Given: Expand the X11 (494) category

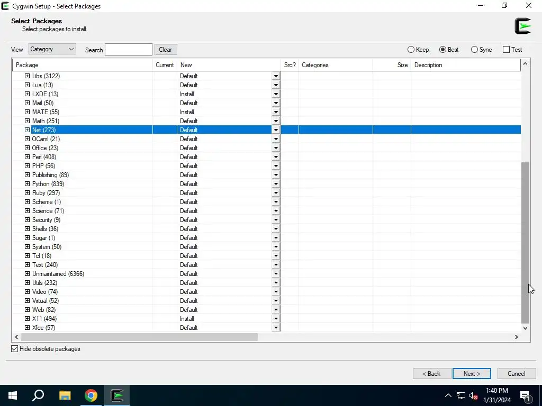Looking at the screenshot, I should [28, 319].
